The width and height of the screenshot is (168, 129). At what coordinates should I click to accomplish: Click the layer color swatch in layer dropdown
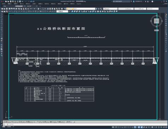pyautogui.click(x=75, y=9)
